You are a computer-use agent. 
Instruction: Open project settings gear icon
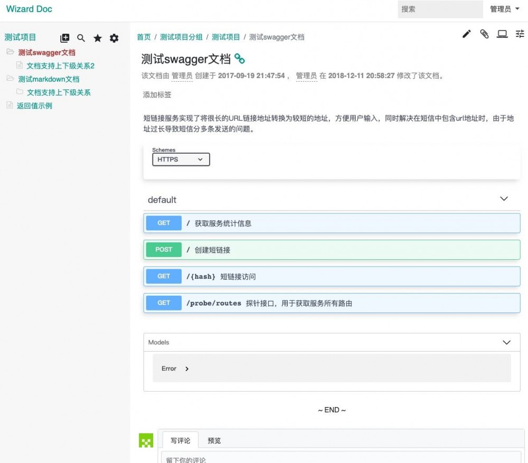tap(114, 38)
